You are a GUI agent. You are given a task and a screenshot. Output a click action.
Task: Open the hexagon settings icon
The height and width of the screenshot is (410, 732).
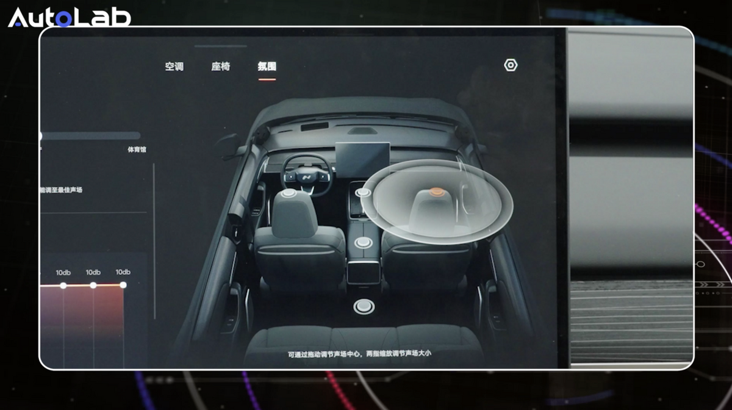coord(511,65)
